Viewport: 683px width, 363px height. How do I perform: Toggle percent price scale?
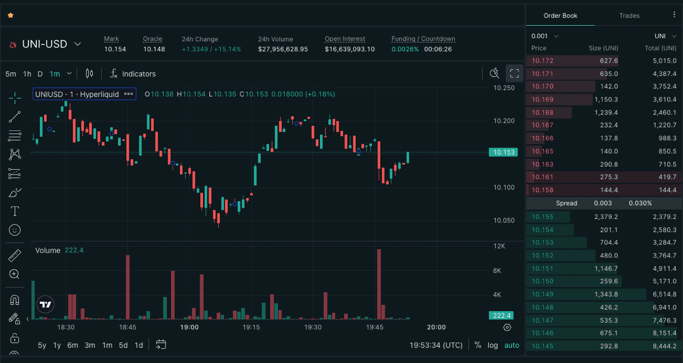pos(478,345)
